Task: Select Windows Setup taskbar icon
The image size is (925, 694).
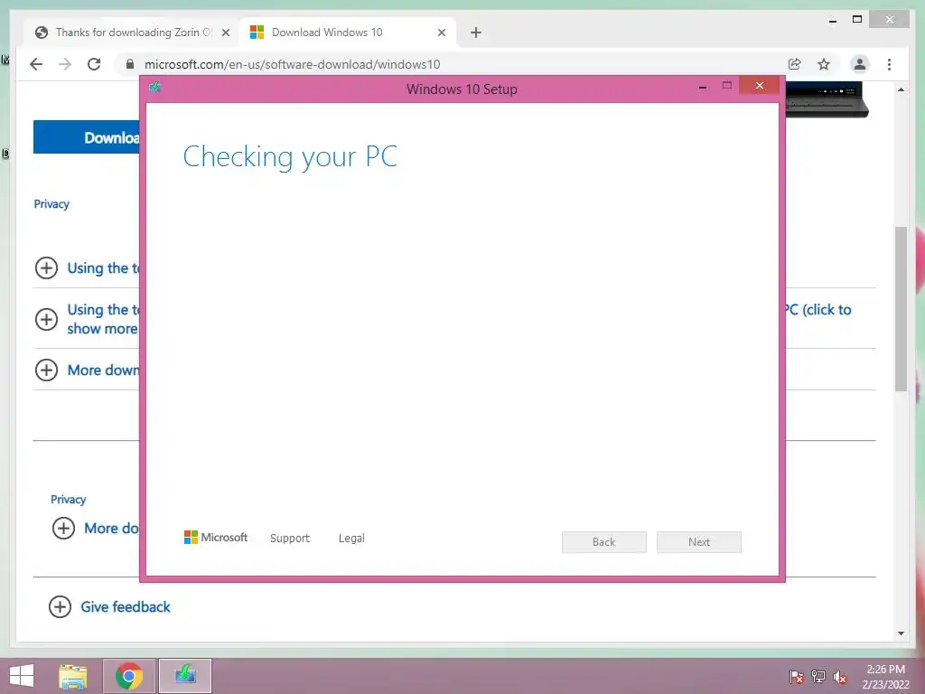Action: tap(185, 676)
